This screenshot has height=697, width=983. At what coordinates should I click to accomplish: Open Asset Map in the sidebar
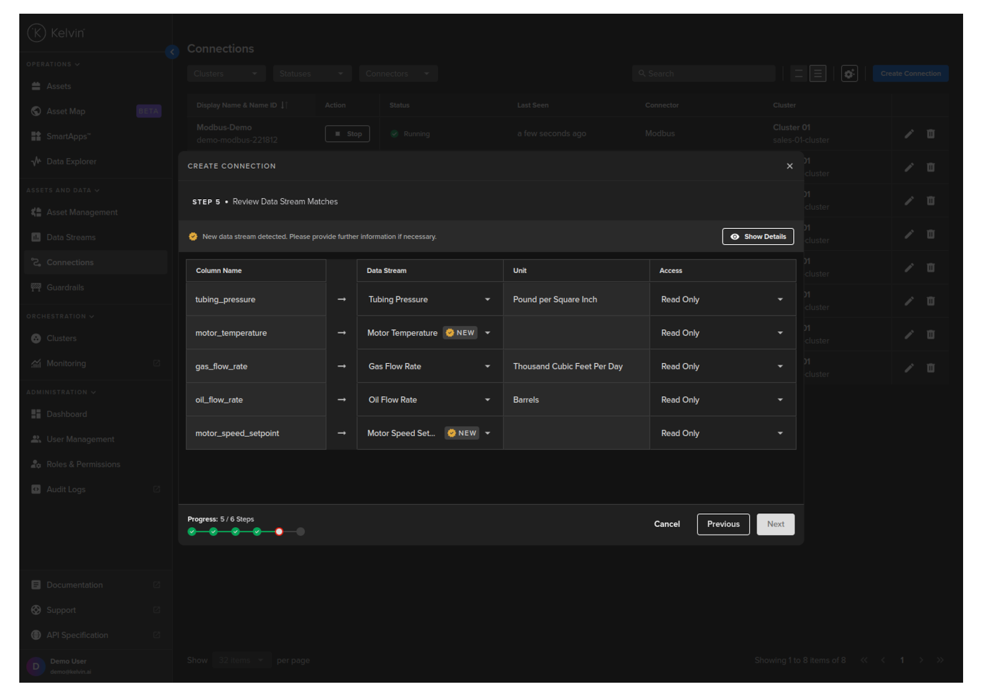tap(65, 111)
